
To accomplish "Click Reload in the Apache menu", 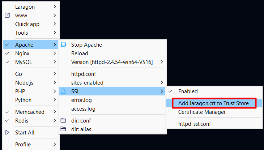I will click(80, 53).
